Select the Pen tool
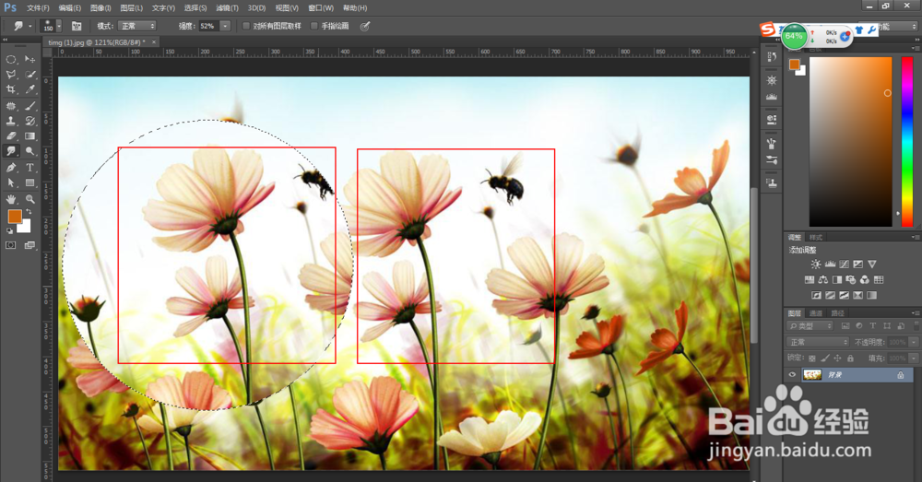Image resolution: width=922 pixels, height=482 pixels. click(10, 168)
